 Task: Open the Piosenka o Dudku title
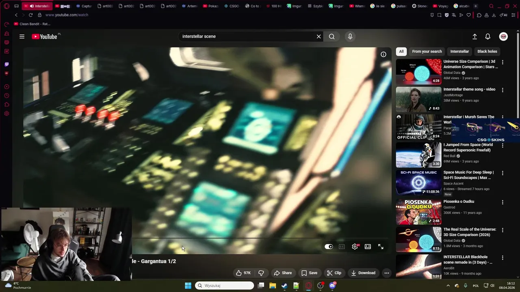[x=459, y=202]
